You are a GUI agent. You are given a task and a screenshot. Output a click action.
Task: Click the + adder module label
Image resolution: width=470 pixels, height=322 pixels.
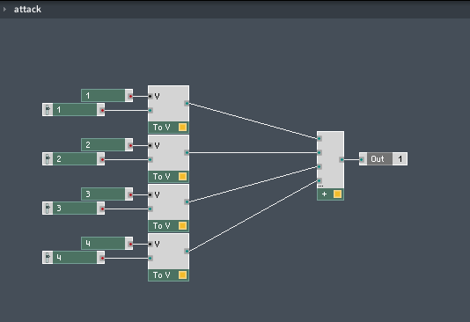coord(324,194)
